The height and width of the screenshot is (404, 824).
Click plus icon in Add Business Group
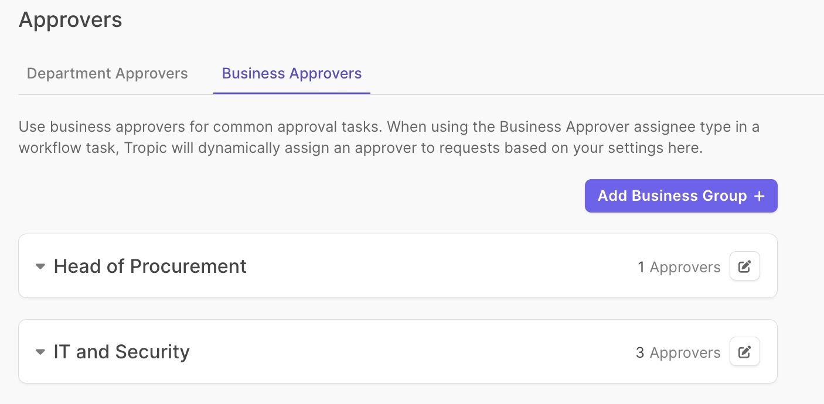pos(760,196)
